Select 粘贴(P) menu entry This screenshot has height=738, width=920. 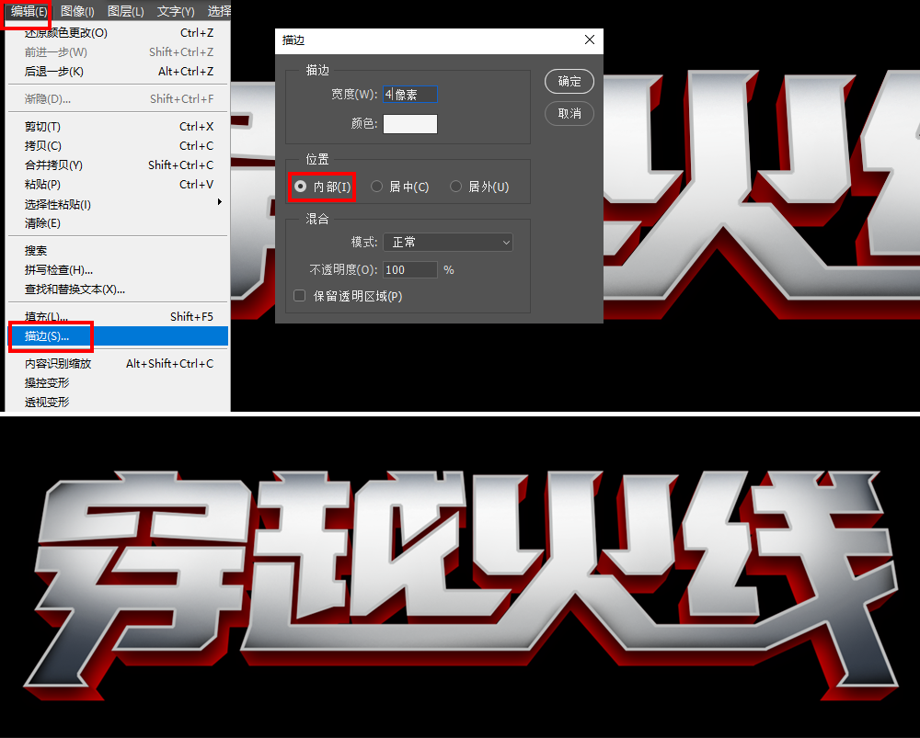118,185
